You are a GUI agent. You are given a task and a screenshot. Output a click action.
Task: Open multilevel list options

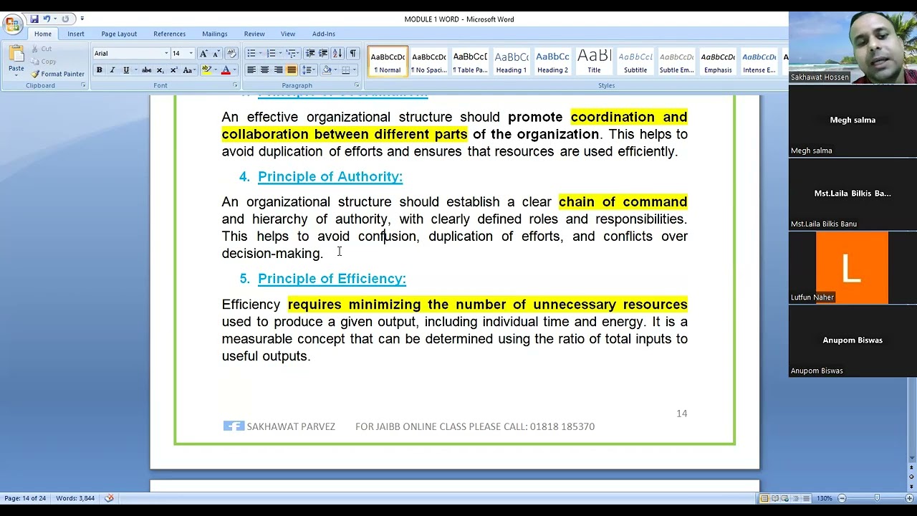tap(292, 54)
